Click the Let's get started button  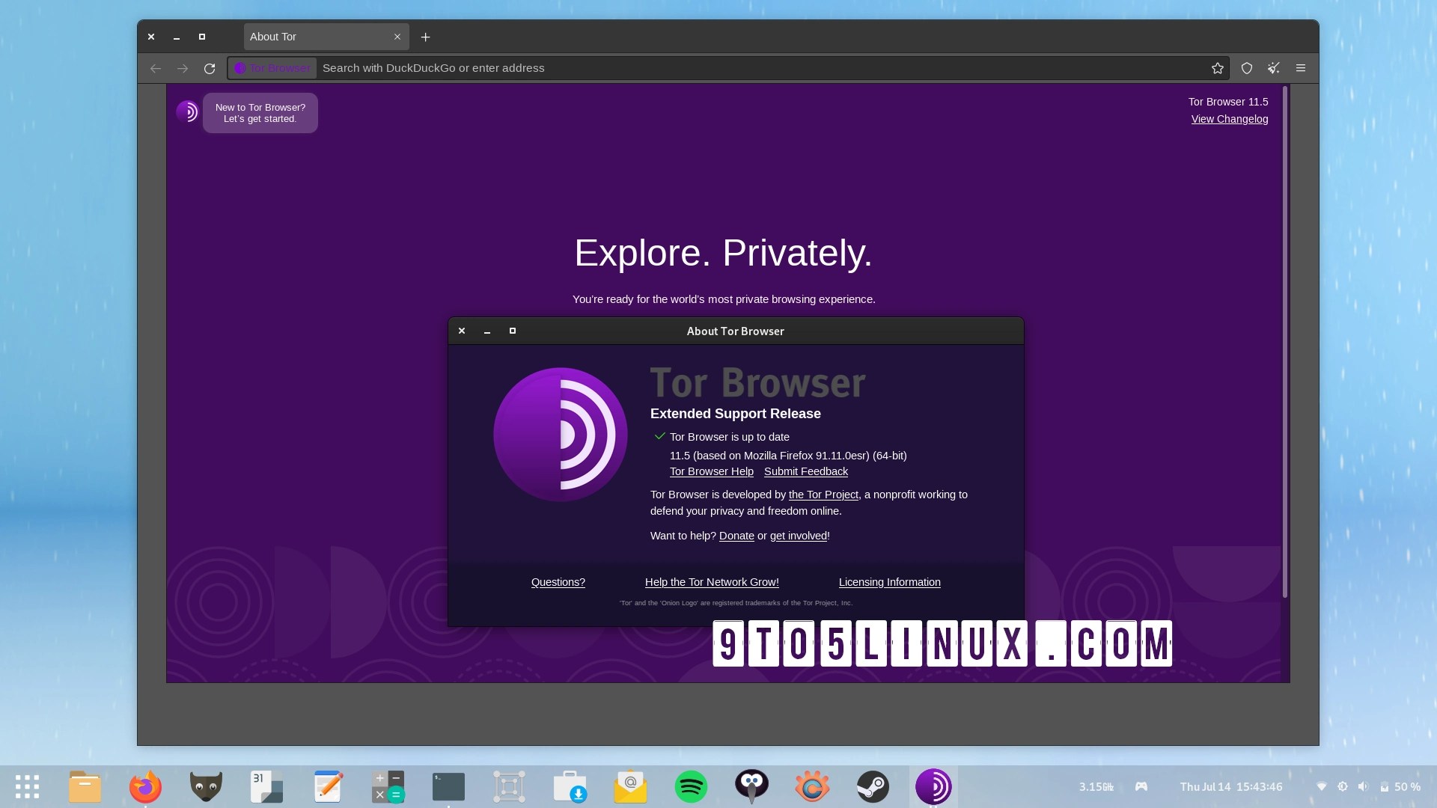click(260, 113)
